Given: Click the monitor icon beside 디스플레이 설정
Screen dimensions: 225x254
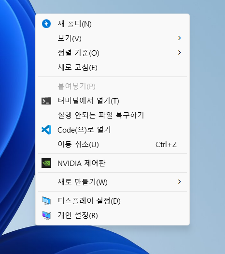Looking at the screenshot, I should pyautogui.click(x=46, y=201).
